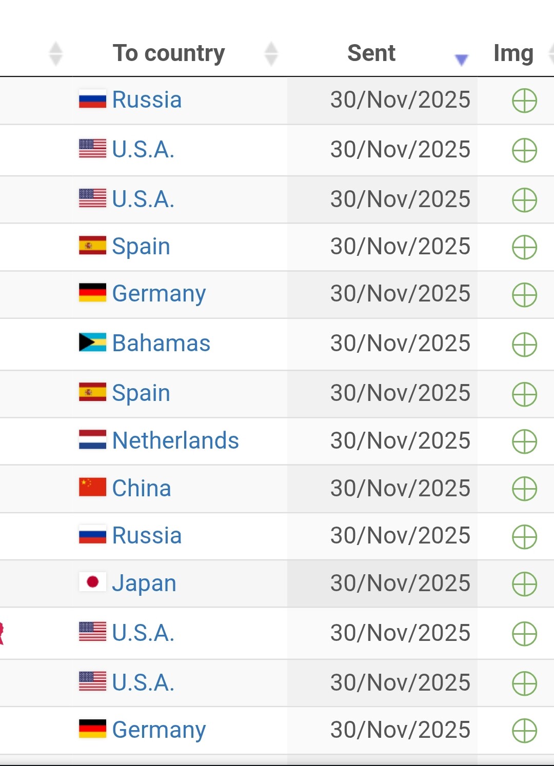Click the Japan flag icon
This screenshot has height=766, width=554.
coord(92,582)
